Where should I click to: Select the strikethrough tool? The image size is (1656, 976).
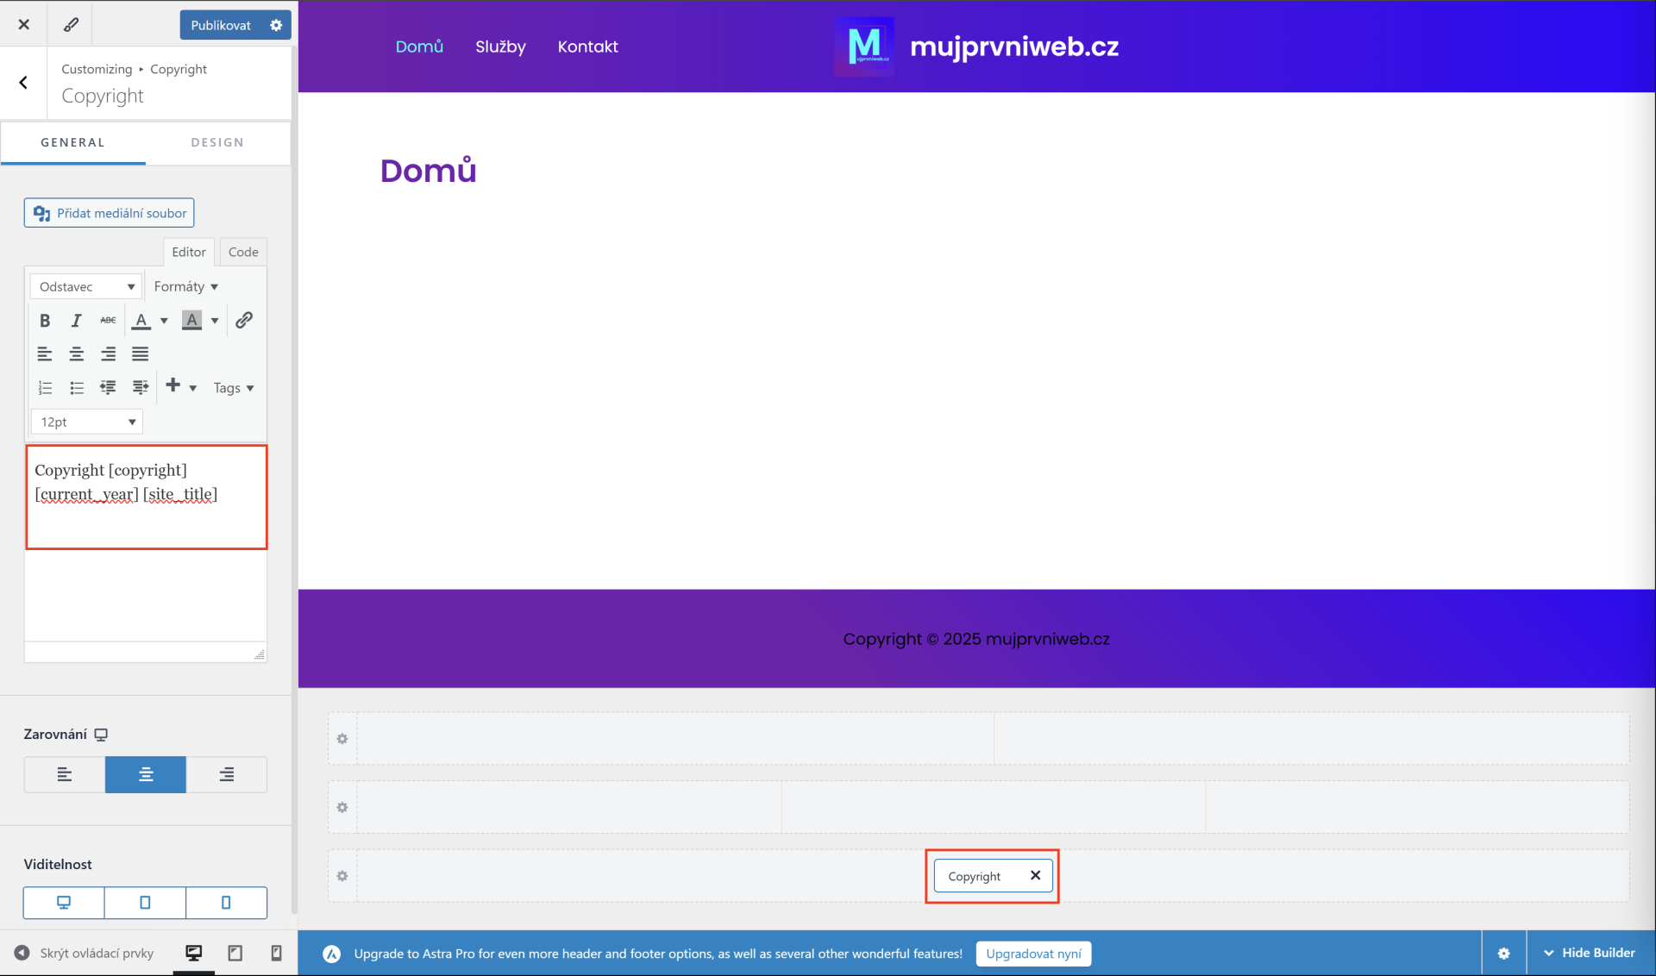pos(107,320)
